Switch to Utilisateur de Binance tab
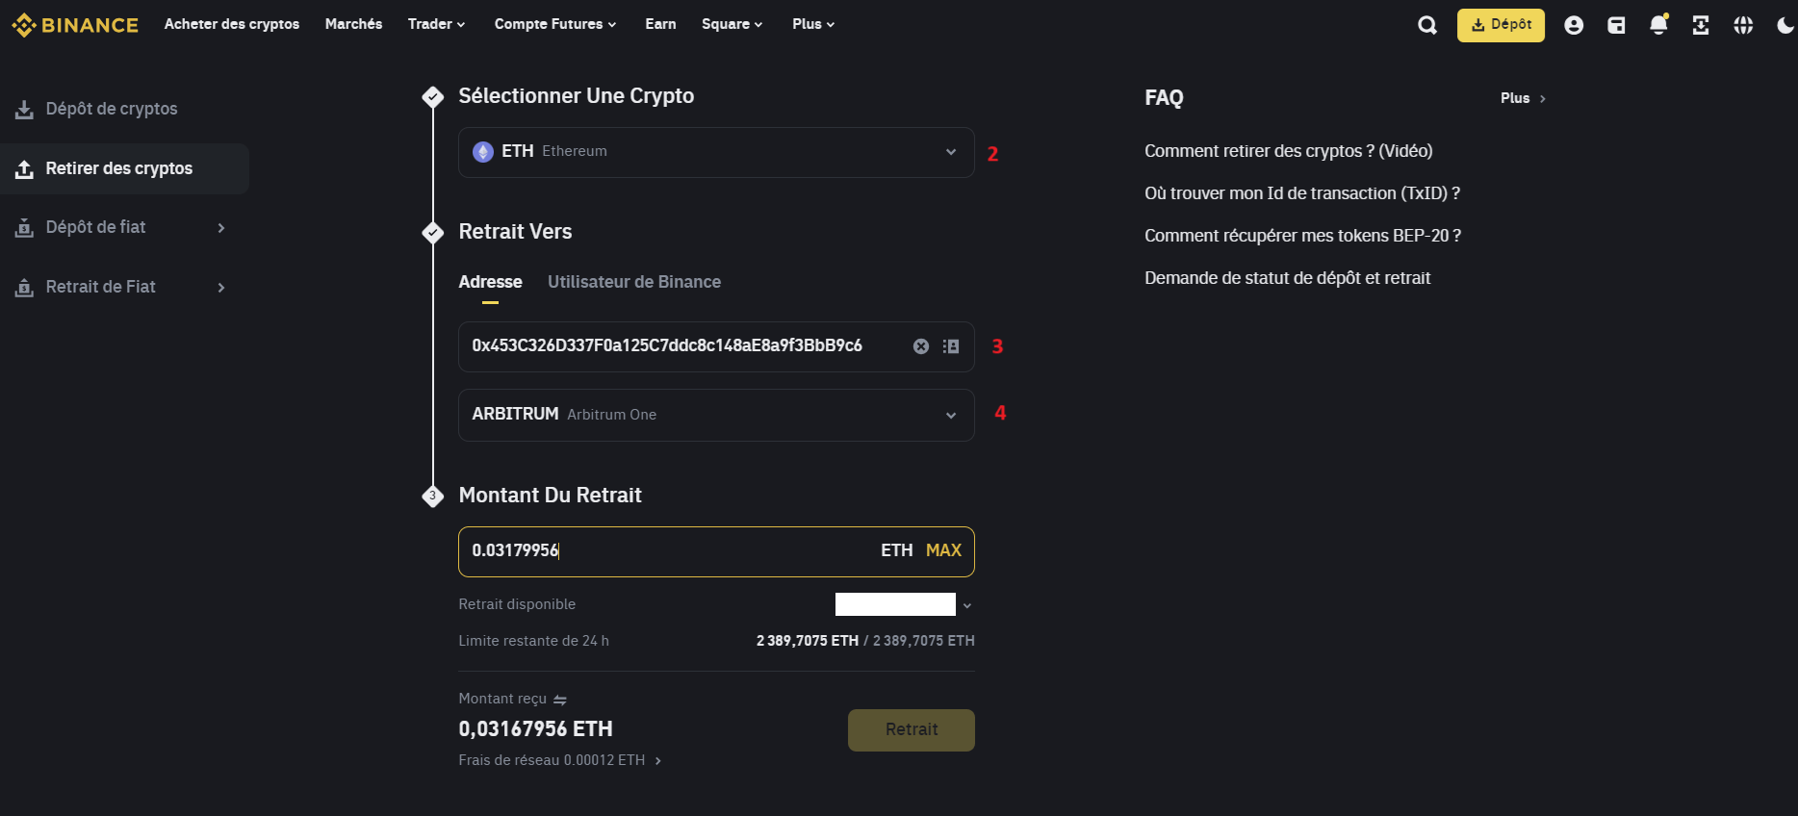Image resolution: width=1798 pixels, height=816 pixels. [x=634, y=282]
